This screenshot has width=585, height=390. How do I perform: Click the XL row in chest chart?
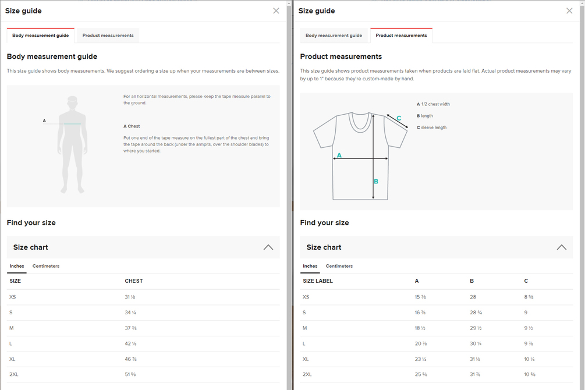pyautogui.click(x=143, y=359)
